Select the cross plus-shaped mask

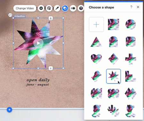pyautogui.click(x=131, y=59)
